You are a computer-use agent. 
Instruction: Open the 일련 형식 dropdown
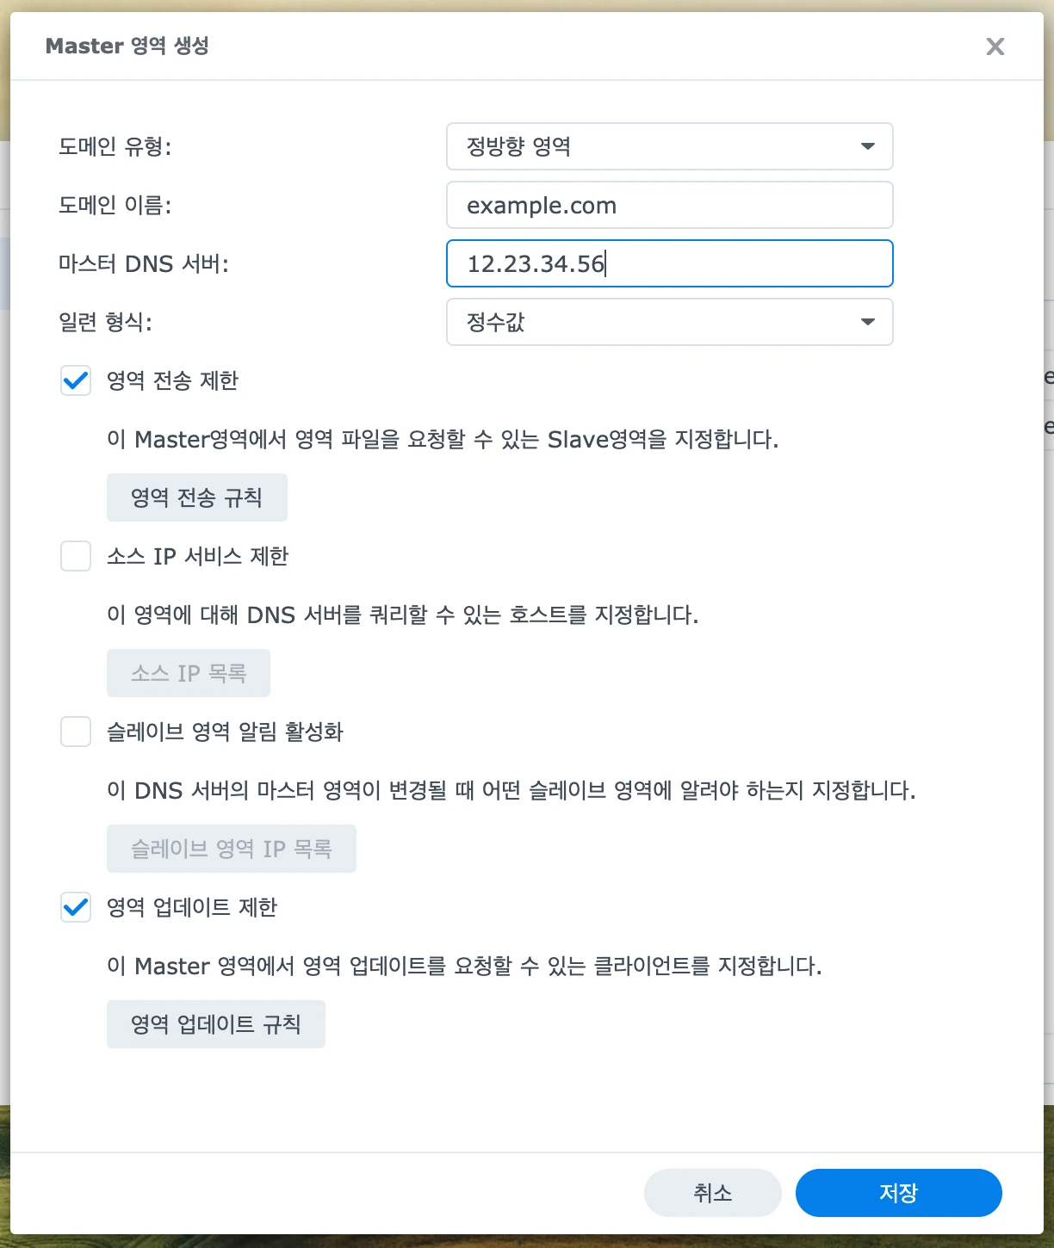click(x=669, y=322)
